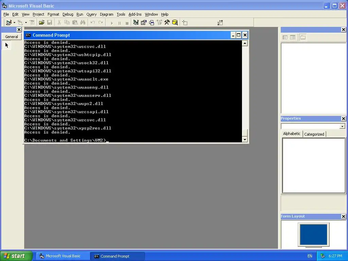Switch to the Alphabetic properties tab

pos(292,134)
